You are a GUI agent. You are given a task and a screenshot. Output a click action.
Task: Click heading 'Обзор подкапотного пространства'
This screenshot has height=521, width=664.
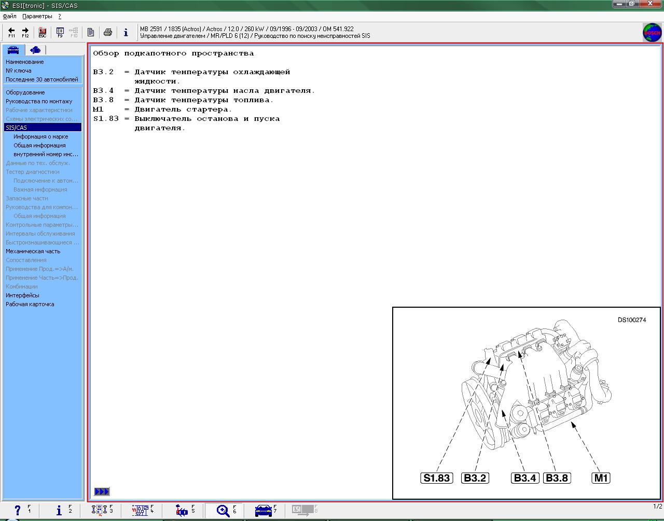pyautogui.click(x=173, y=53)
